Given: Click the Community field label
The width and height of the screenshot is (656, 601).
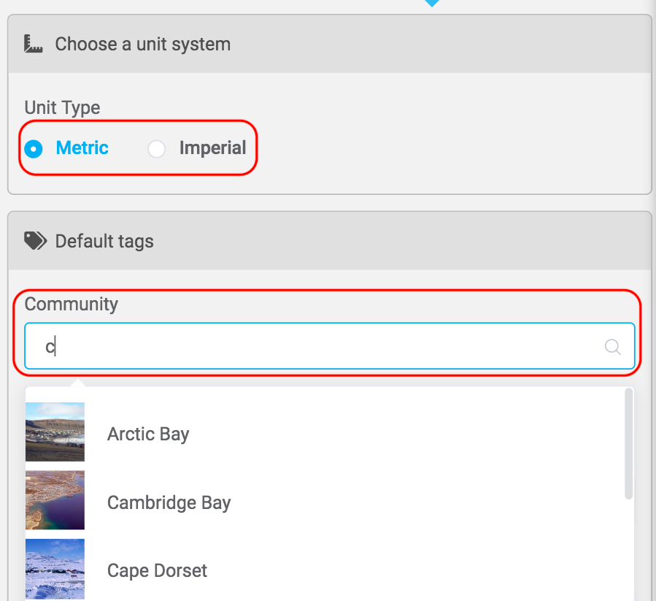Looking at the screenshot, I should pyautogui.click(x=71, y=304).
